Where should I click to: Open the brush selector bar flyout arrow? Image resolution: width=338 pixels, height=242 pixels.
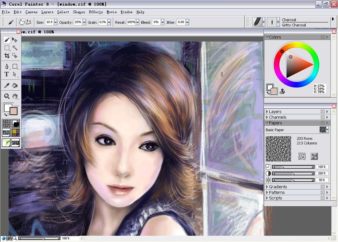tap(333, 19)
